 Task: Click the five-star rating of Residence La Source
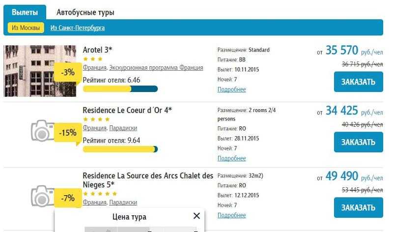100,194
